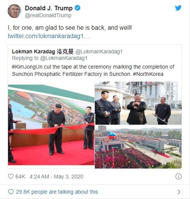Click the 64K likes count
Screen dimensions: 190x199
click(20, 177)
